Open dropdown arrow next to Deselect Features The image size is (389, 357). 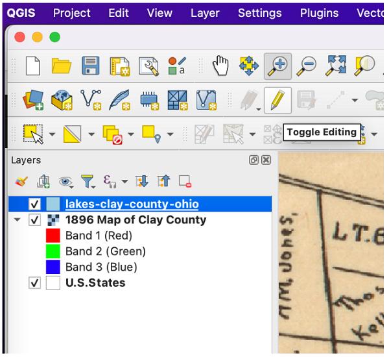pos(131,134)
